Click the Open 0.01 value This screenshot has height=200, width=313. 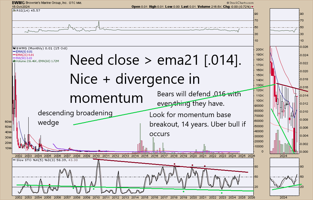pyautogui.click(x=139, y=7)
